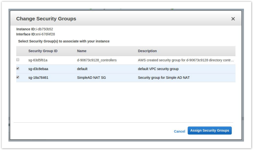The image size is (253, 150).
Task: Click the Security Group ID column header
Action: [x=43, y=51]
